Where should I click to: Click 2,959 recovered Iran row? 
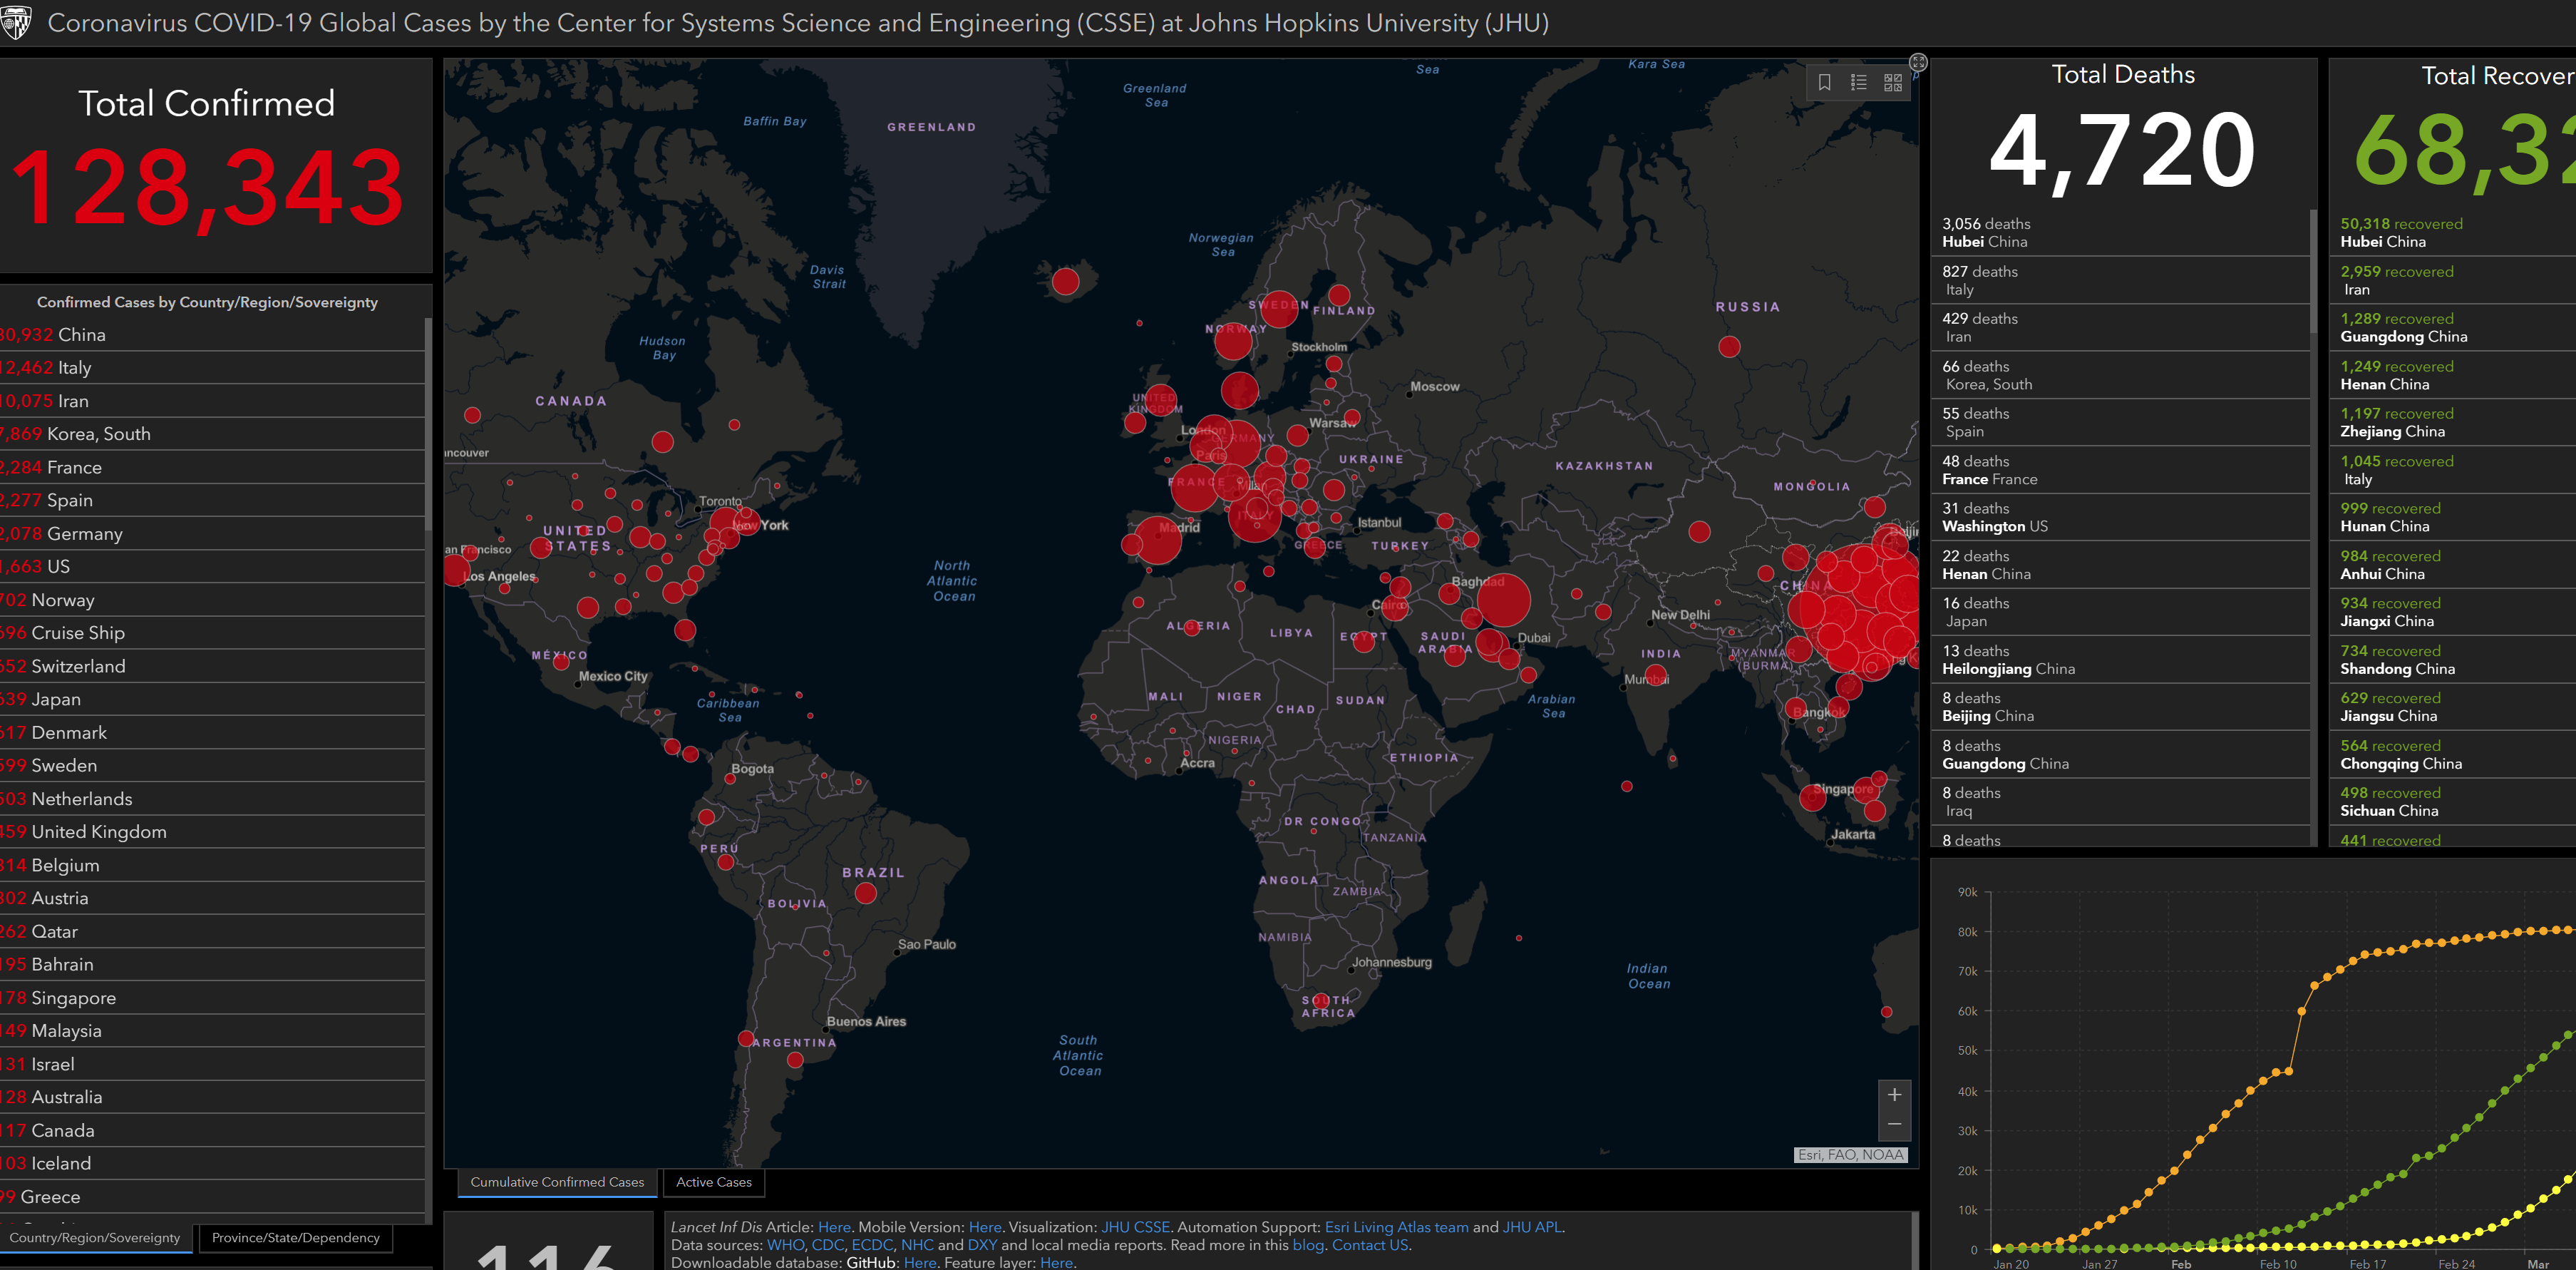[x=2454, y=280]
